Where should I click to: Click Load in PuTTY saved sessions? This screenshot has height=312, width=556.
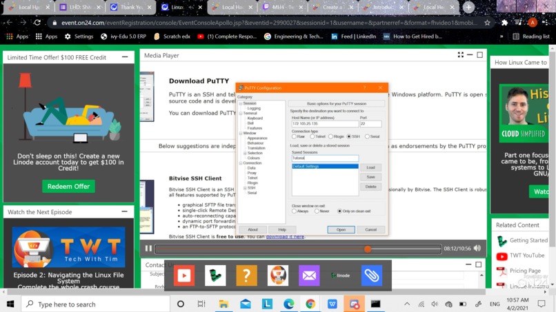tap(371, 167)
